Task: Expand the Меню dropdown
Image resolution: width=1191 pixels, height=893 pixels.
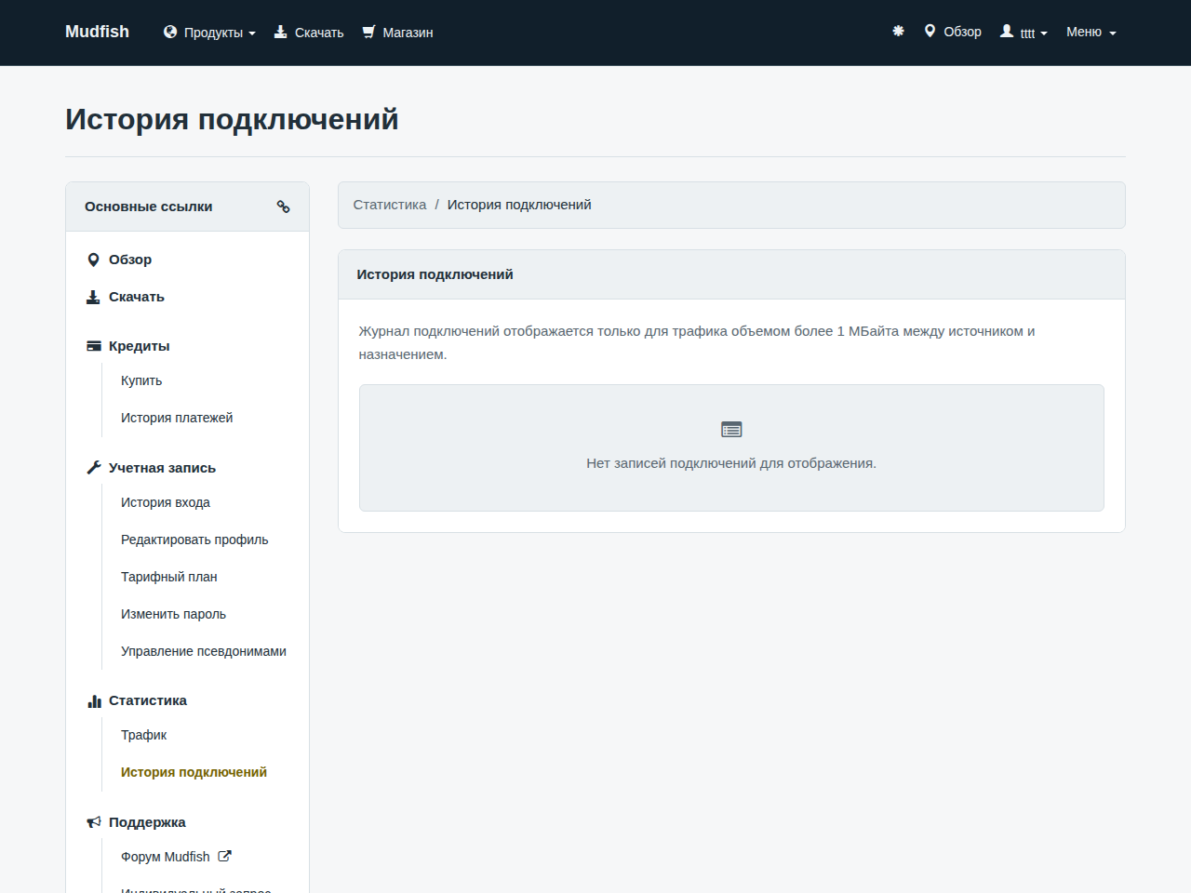Action: click(x=1091, y=32)
